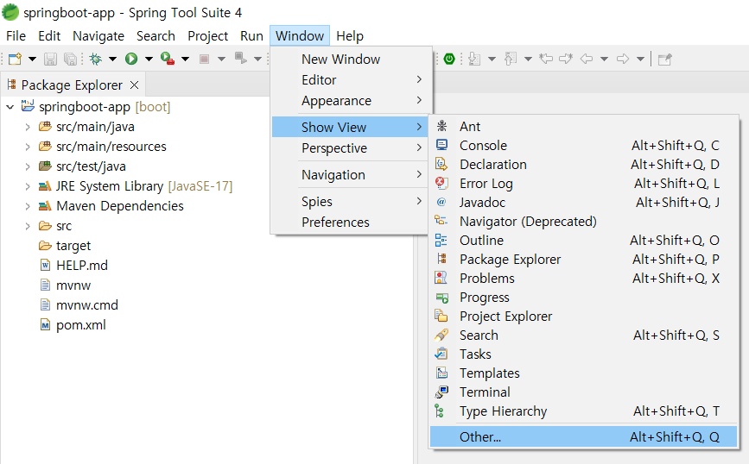This screenshot has width=749, height=464.
Task: Open the Navigation submenu
Action: point(351,175)
